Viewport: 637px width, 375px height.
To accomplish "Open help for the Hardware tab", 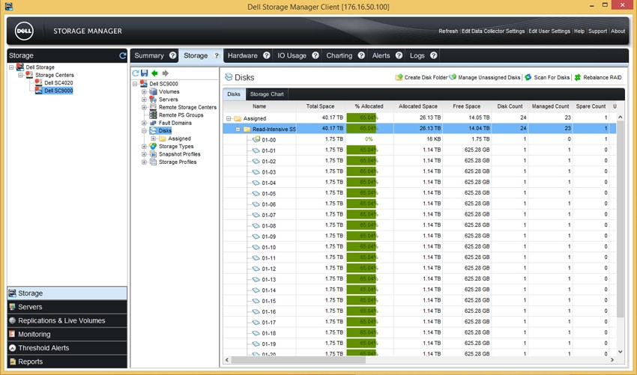I will [x=267, y=55].
